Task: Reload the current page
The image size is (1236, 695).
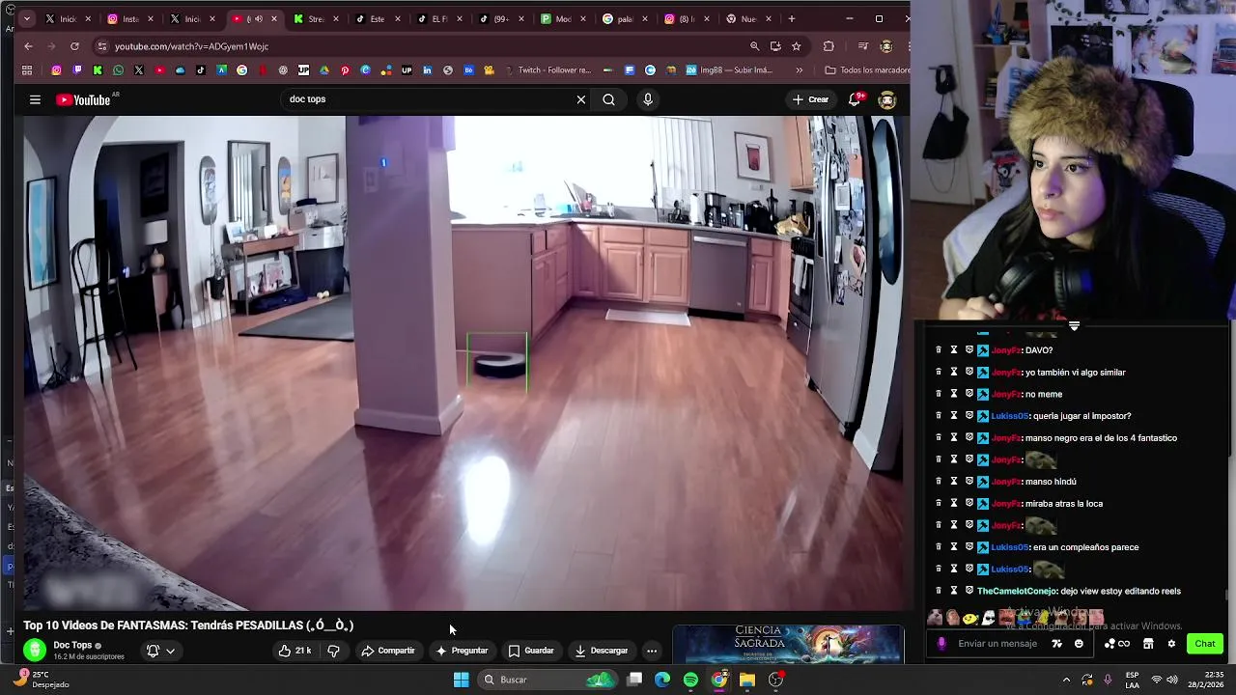Action: (x=74, y=46)
